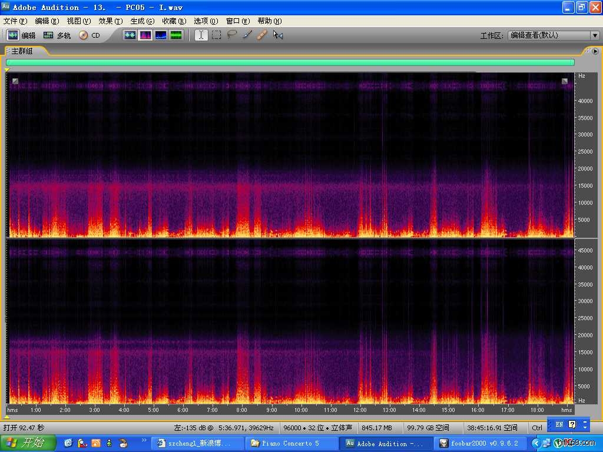Image resolution: width=603 pixels, height=452 pixels.
Task: Switch to CD view
Action: (90, 35)
